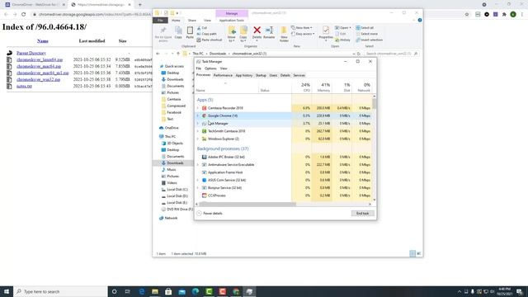Click the Explorer help question mark icon
Image resolution: width=528 pixels, height=297 pixels.
[x=420, y=20]
